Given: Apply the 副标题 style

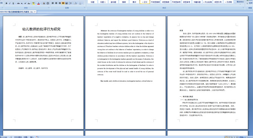Looking at the screenshot, I should pos(113,2).
